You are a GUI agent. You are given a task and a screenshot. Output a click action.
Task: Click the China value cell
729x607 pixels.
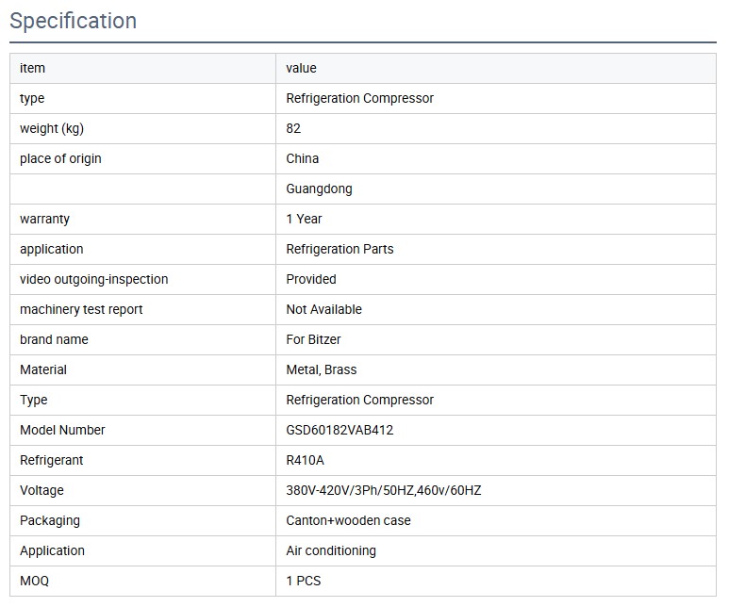(303, 158)
